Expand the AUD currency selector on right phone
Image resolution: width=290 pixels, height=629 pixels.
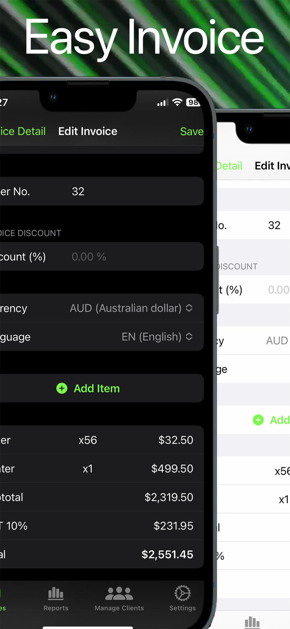(277, 340)
